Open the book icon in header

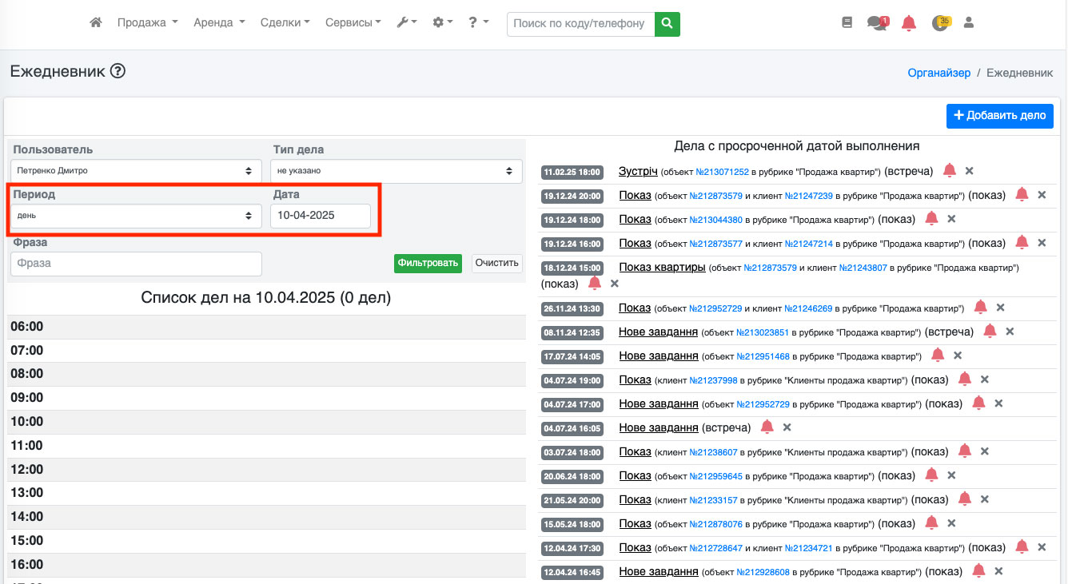coord(847,23)
